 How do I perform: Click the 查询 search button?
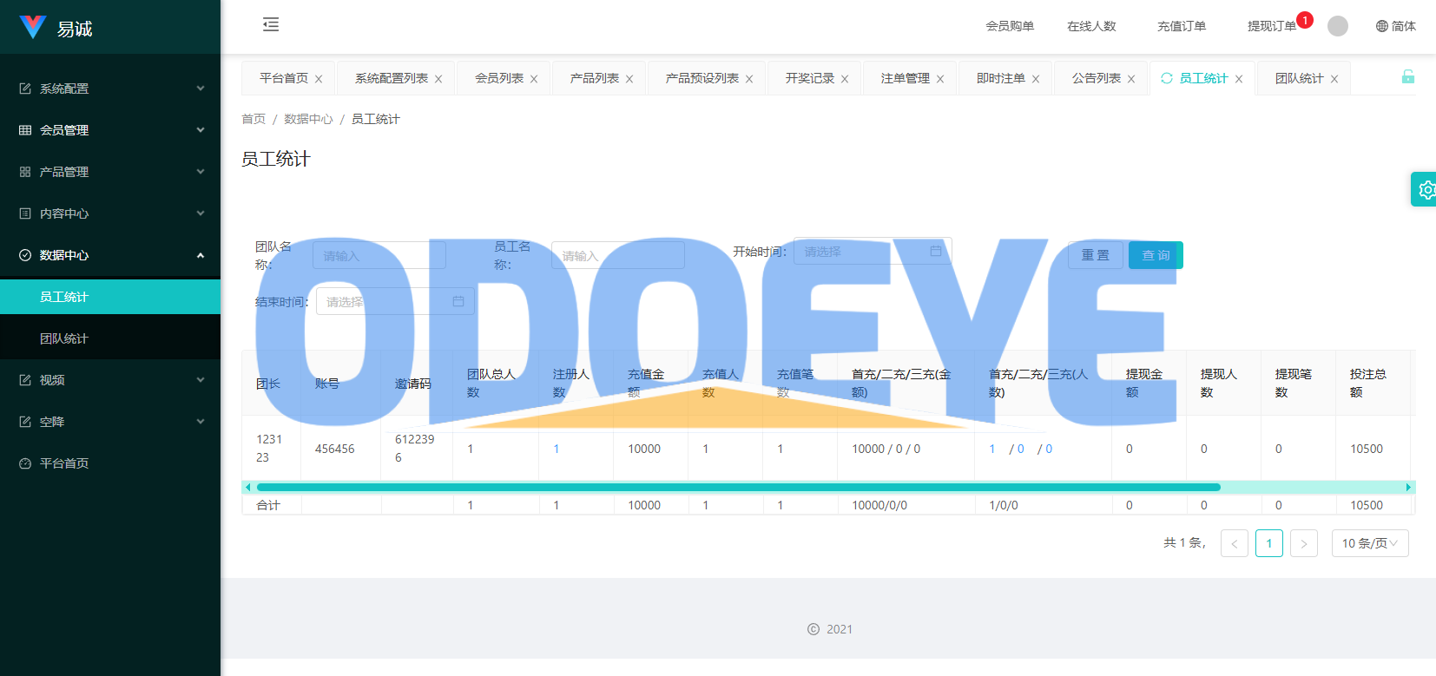[1156, 255]
